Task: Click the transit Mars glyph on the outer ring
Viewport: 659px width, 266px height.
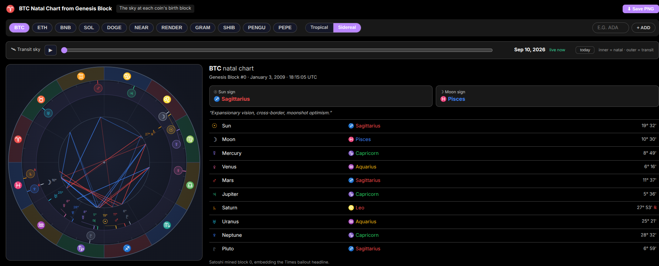Action: tap(98, 88)
